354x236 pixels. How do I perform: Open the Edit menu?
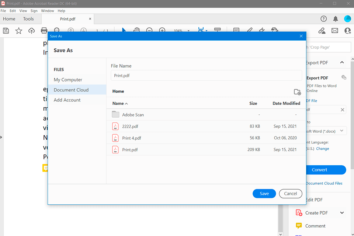click(13, 11)
